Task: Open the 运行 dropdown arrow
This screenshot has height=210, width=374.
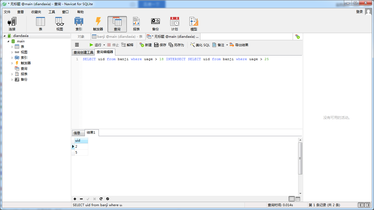Action: pyautogui.click(x=104, y=45)
